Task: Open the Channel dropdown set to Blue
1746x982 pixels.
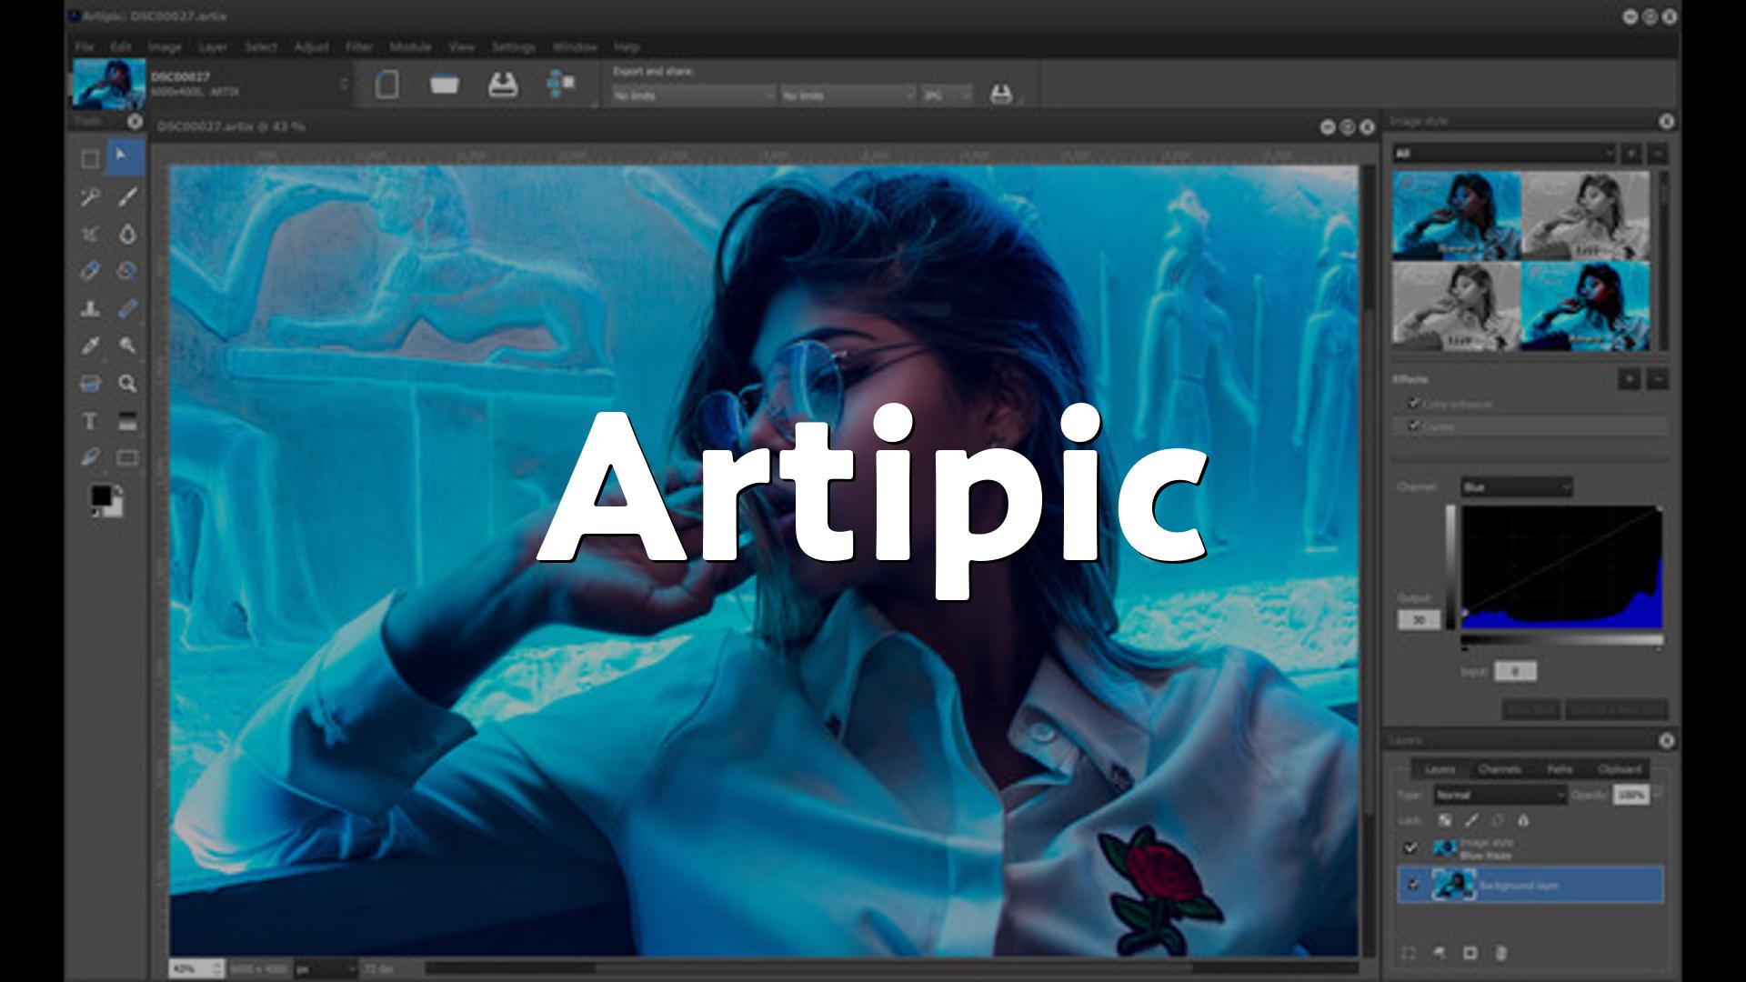Action: (1516, 487)
